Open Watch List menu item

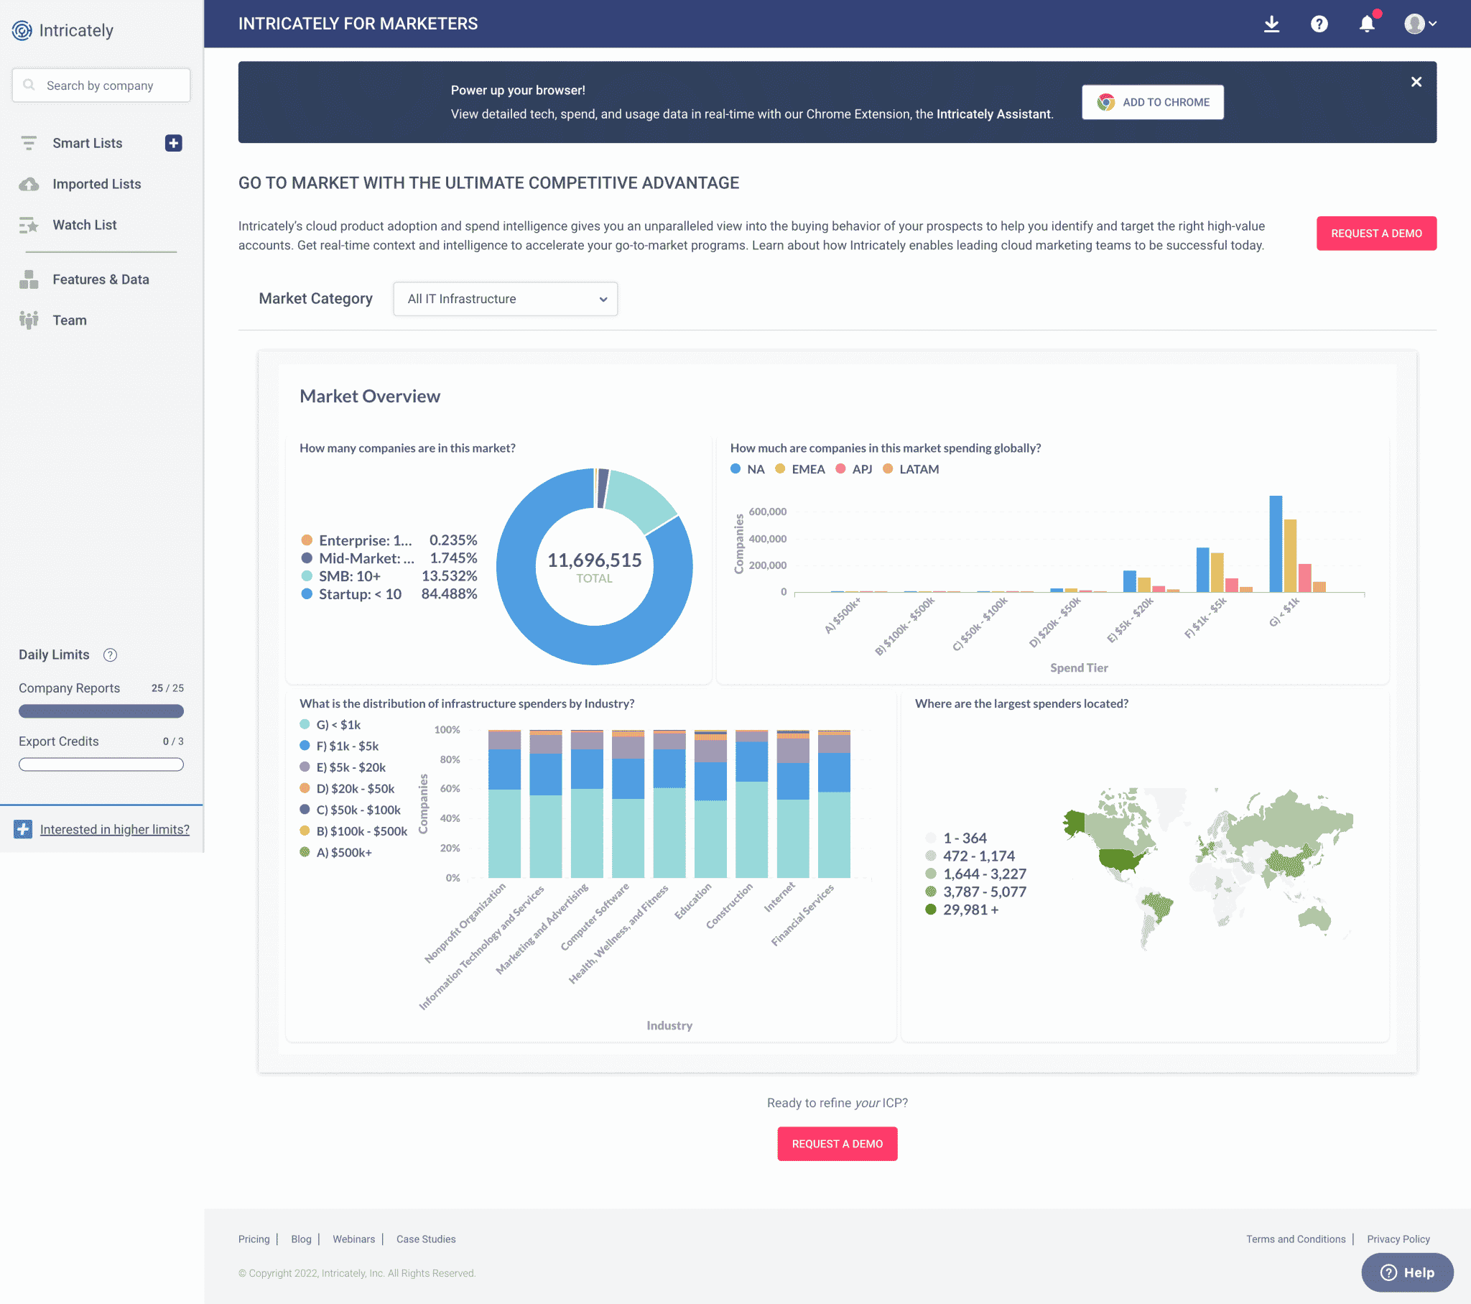[x=85, y=226]
